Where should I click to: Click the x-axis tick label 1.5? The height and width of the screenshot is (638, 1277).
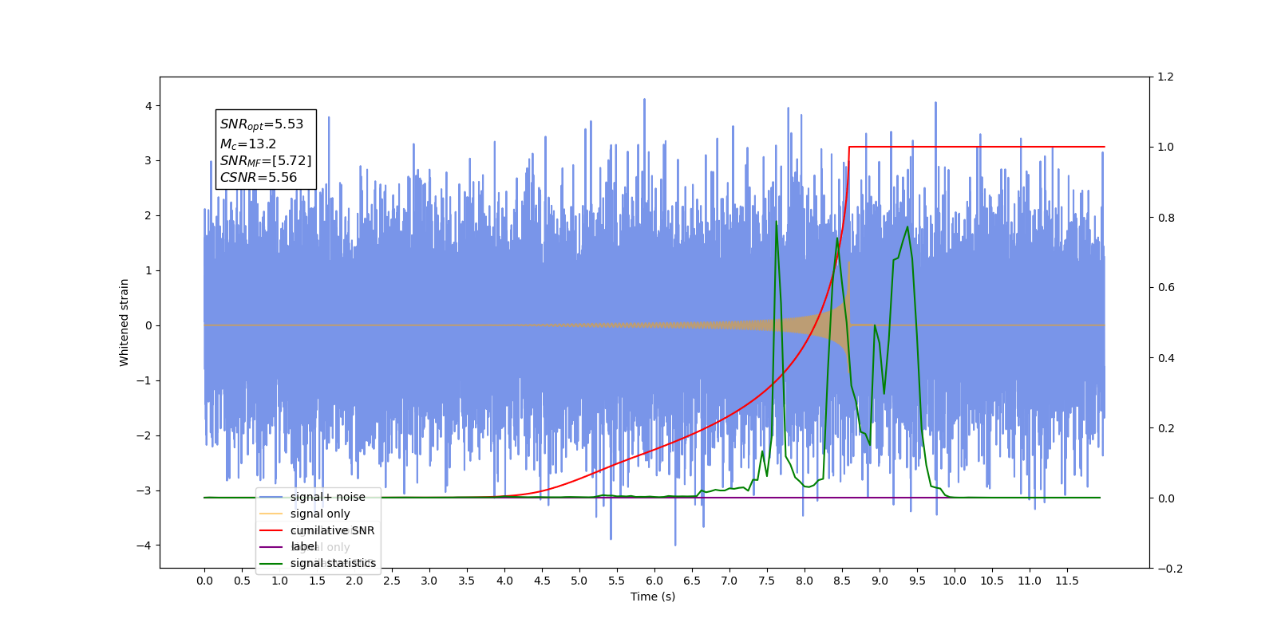[x=317, y=581]
